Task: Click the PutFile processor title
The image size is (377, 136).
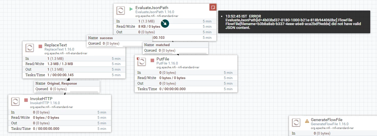Action: coord(163,59)
